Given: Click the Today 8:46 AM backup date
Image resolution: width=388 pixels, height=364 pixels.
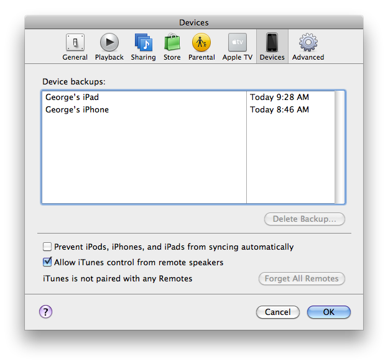Looking at the screenshot, I should [x=279, y=109].
